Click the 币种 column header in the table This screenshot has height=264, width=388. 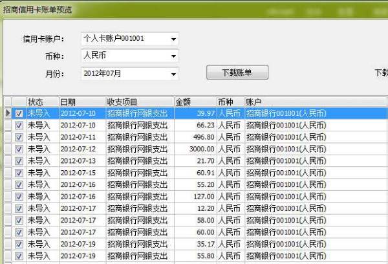coord(231,102)
